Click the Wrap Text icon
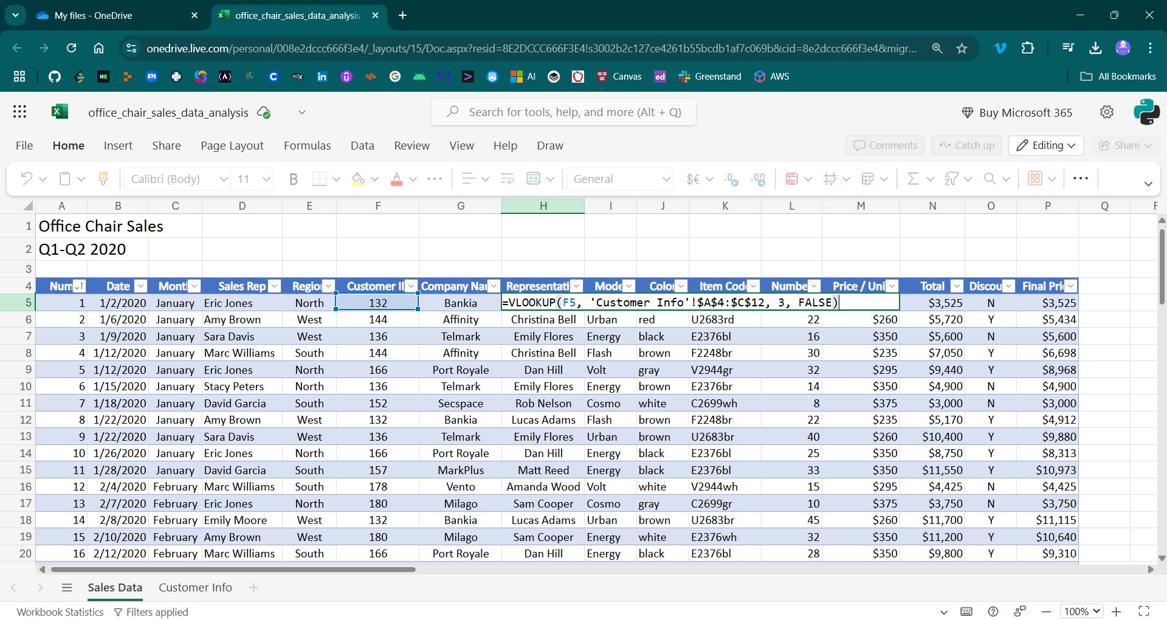The image size is (1167, 620). tap(507, 179)
